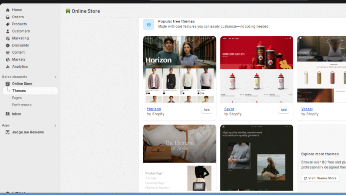Add the Savor theme

pos(283,110)
